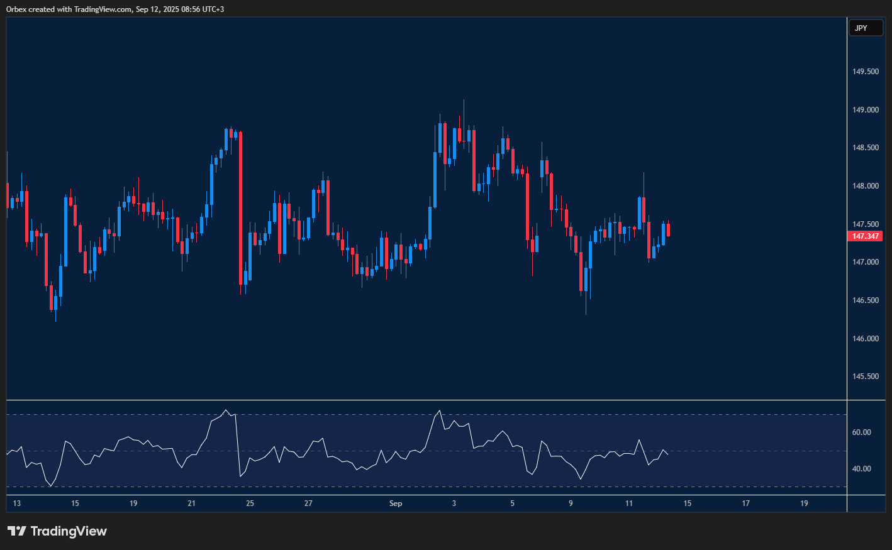This screenshot has width=892, height=550.
Task: Click the Sep label on time axis
Action: pyautogui.click(x=396, y=503)
